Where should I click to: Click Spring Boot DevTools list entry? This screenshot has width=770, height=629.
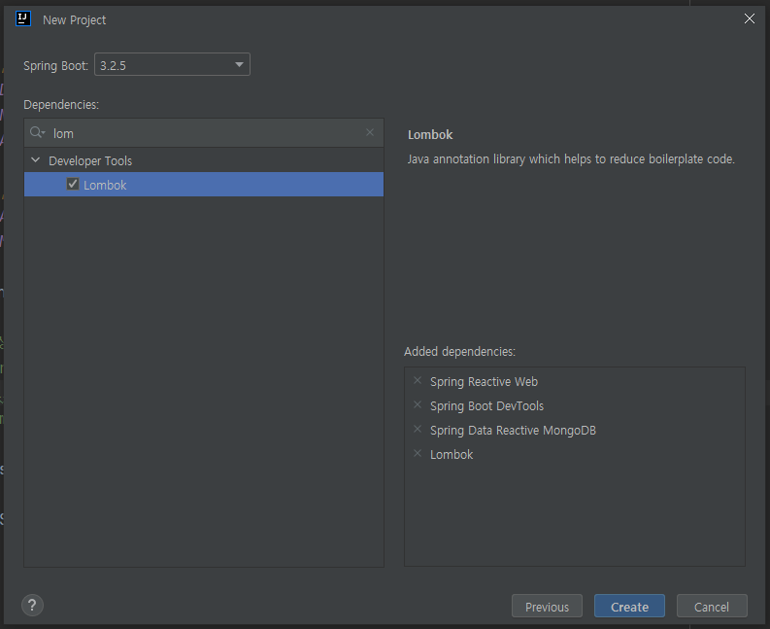pos(486,406)
